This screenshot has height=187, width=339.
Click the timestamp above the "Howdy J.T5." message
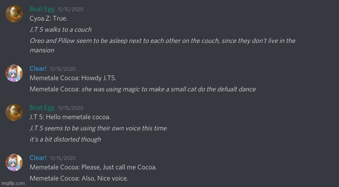(x=62, y=69)
